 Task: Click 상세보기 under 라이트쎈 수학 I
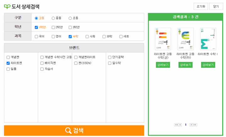pyautogui.click(x=208, y=65)
